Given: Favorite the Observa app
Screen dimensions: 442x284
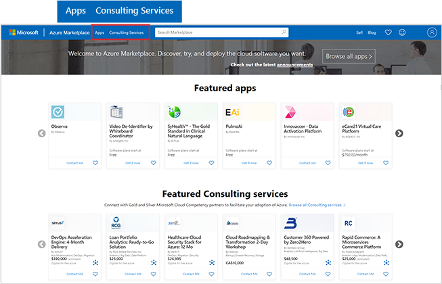Looking at the screenshot, I should coord(95,163).
